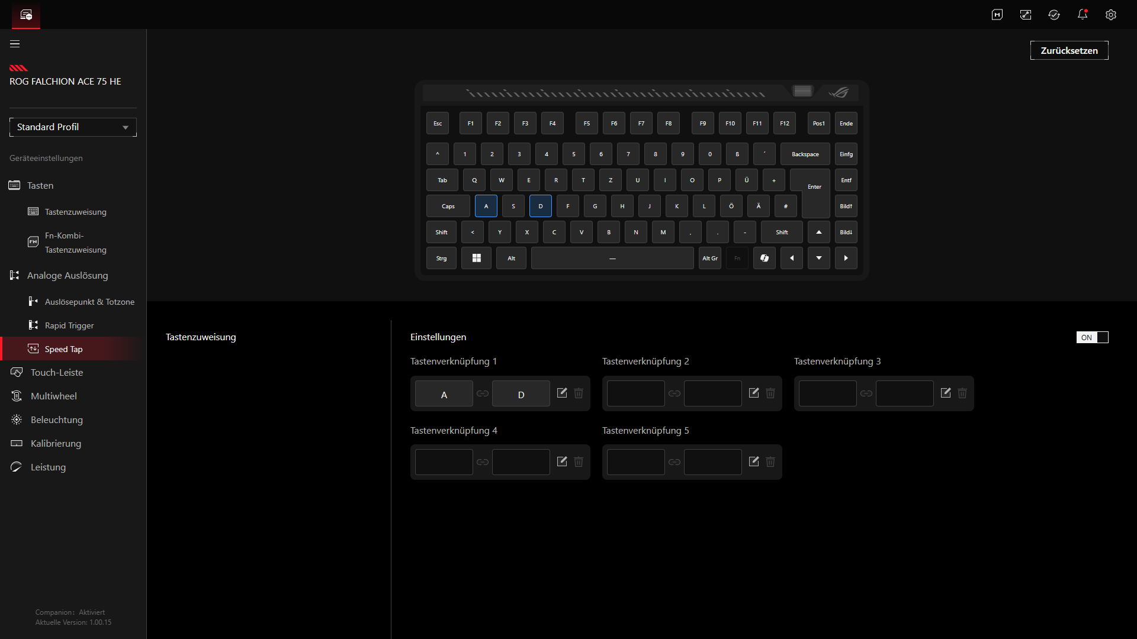Click trash icon for Tastenverknüpfung 3
The height and width of the screenshot is (639, 1137).
(x=962, y=393)
